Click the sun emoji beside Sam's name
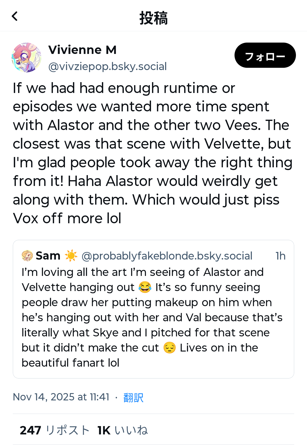This screenshot has width=307, height=445. pos(71,256)
